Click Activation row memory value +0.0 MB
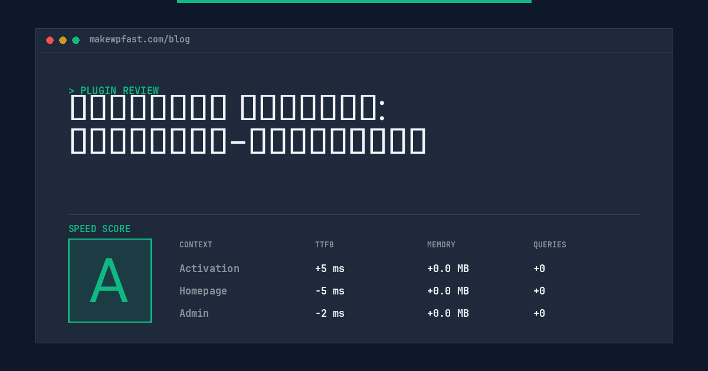The width and height of the screenshot is (708, 371). click(448, 269)
